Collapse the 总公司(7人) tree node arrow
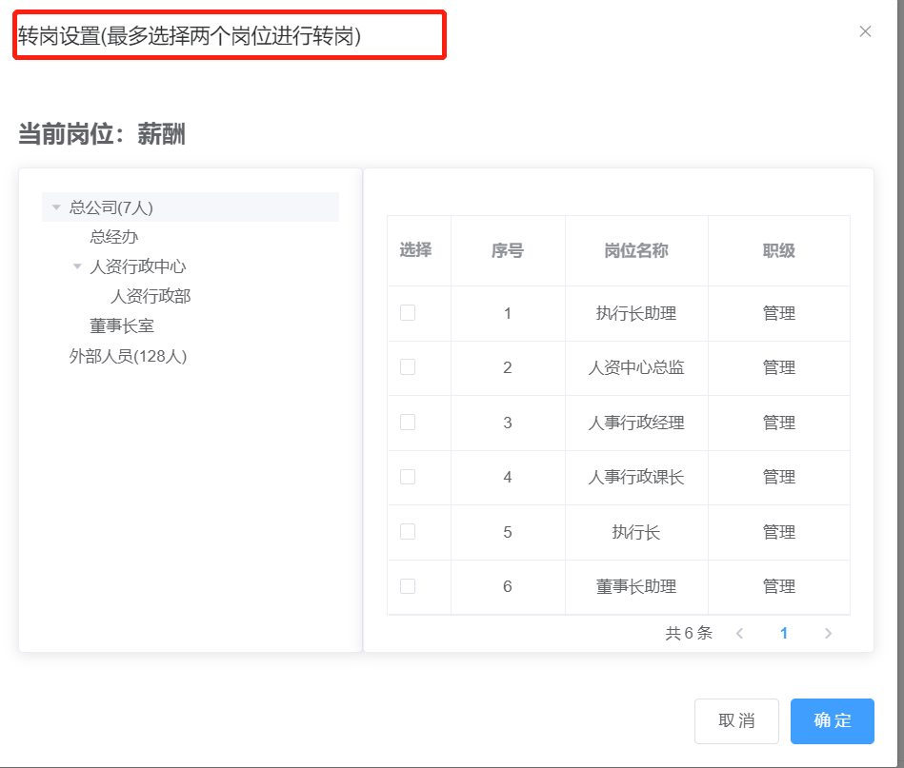904x768 pixels. 57,207
